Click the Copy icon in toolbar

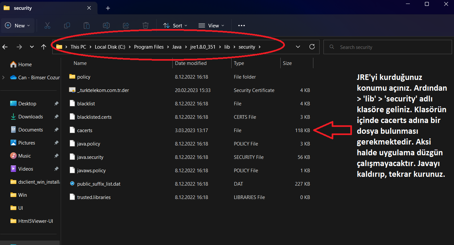(67, 25)
